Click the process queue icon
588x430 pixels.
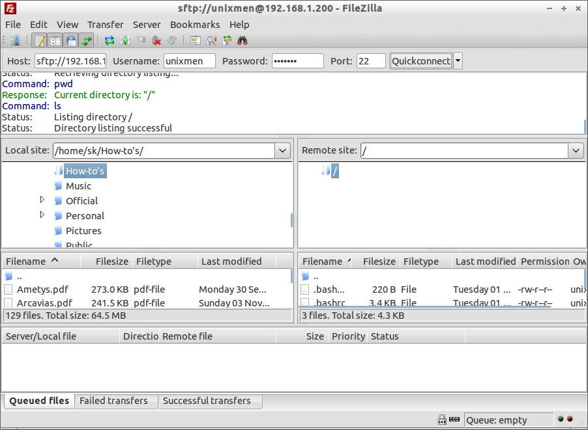pyautogui.click(x=125, y=40)
